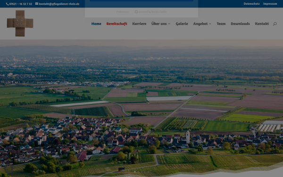Open the Downloads menu item

click(240, 24)
